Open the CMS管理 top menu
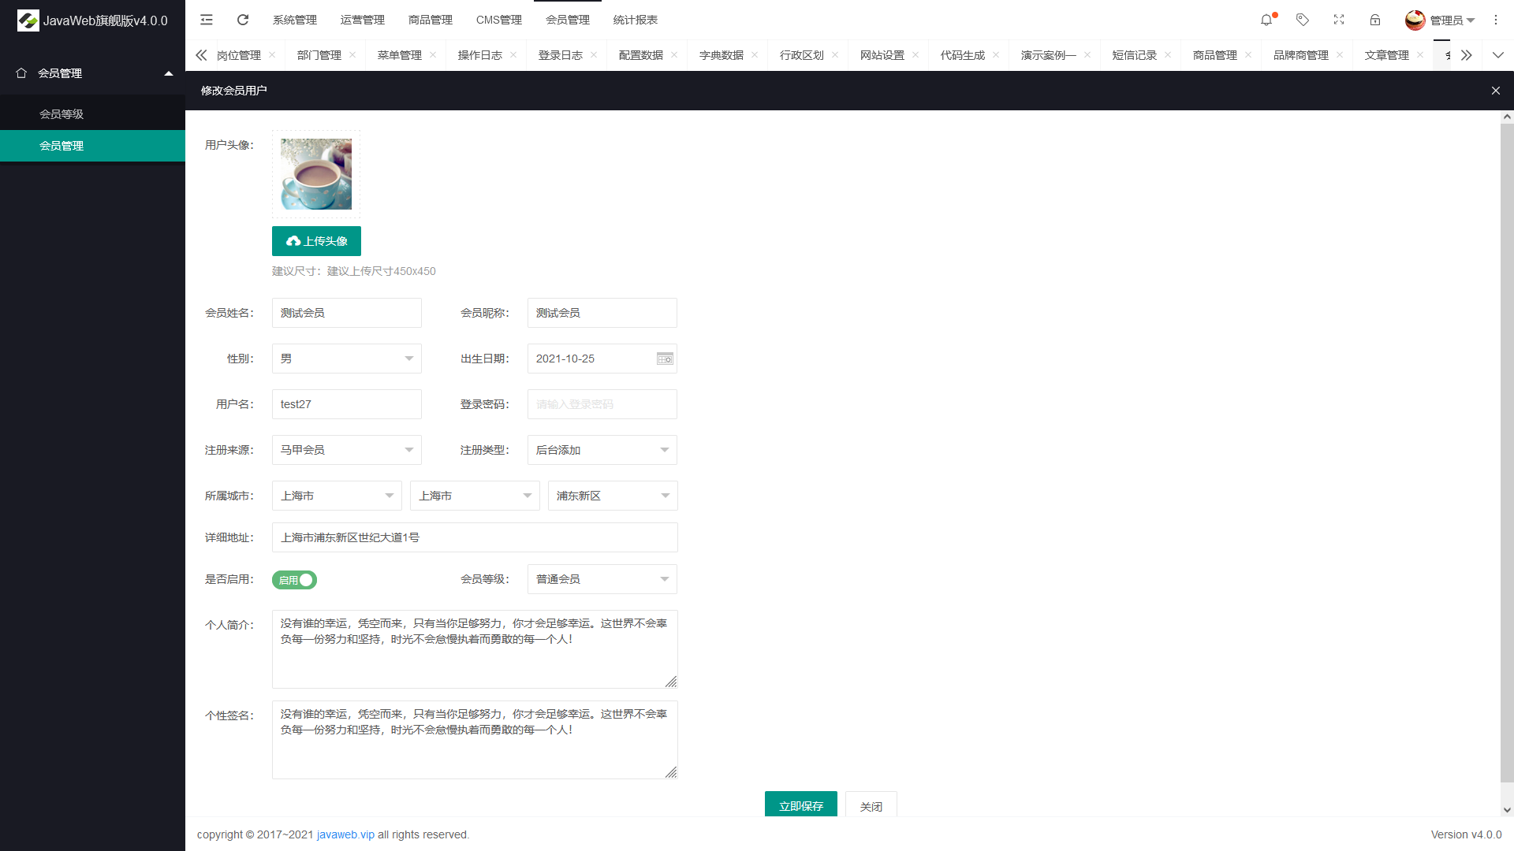 499,20
